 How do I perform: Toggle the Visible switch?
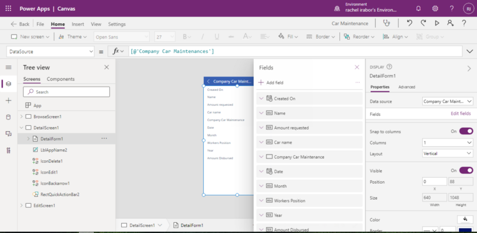pos(466,170)
